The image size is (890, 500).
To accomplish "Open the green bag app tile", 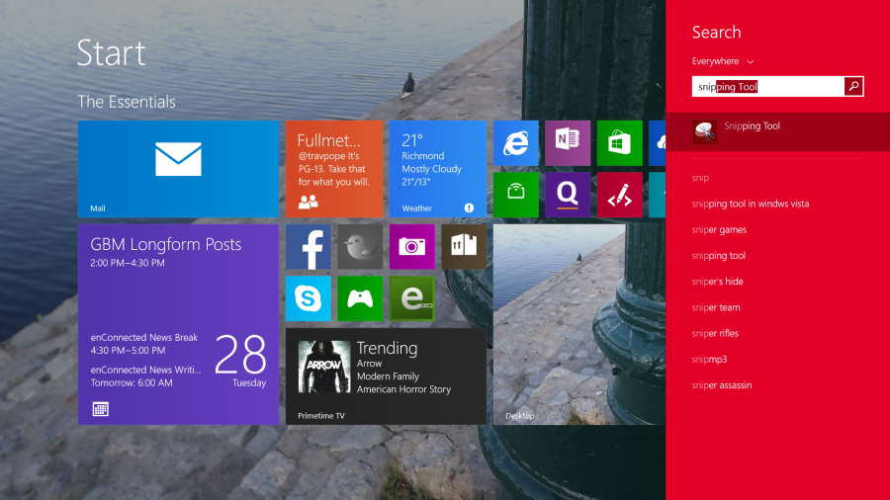I will (516, 195).
